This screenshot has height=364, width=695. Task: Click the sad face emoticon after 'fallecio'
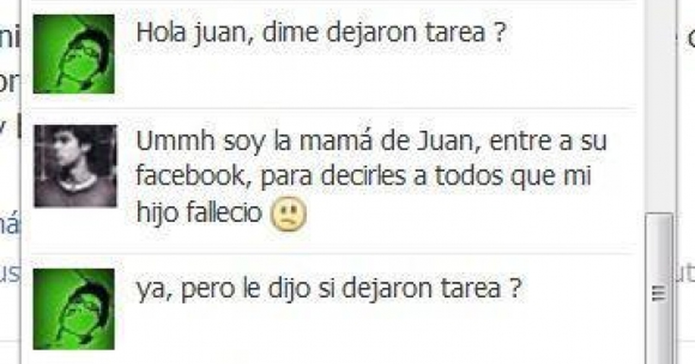(x=288, y=214)
